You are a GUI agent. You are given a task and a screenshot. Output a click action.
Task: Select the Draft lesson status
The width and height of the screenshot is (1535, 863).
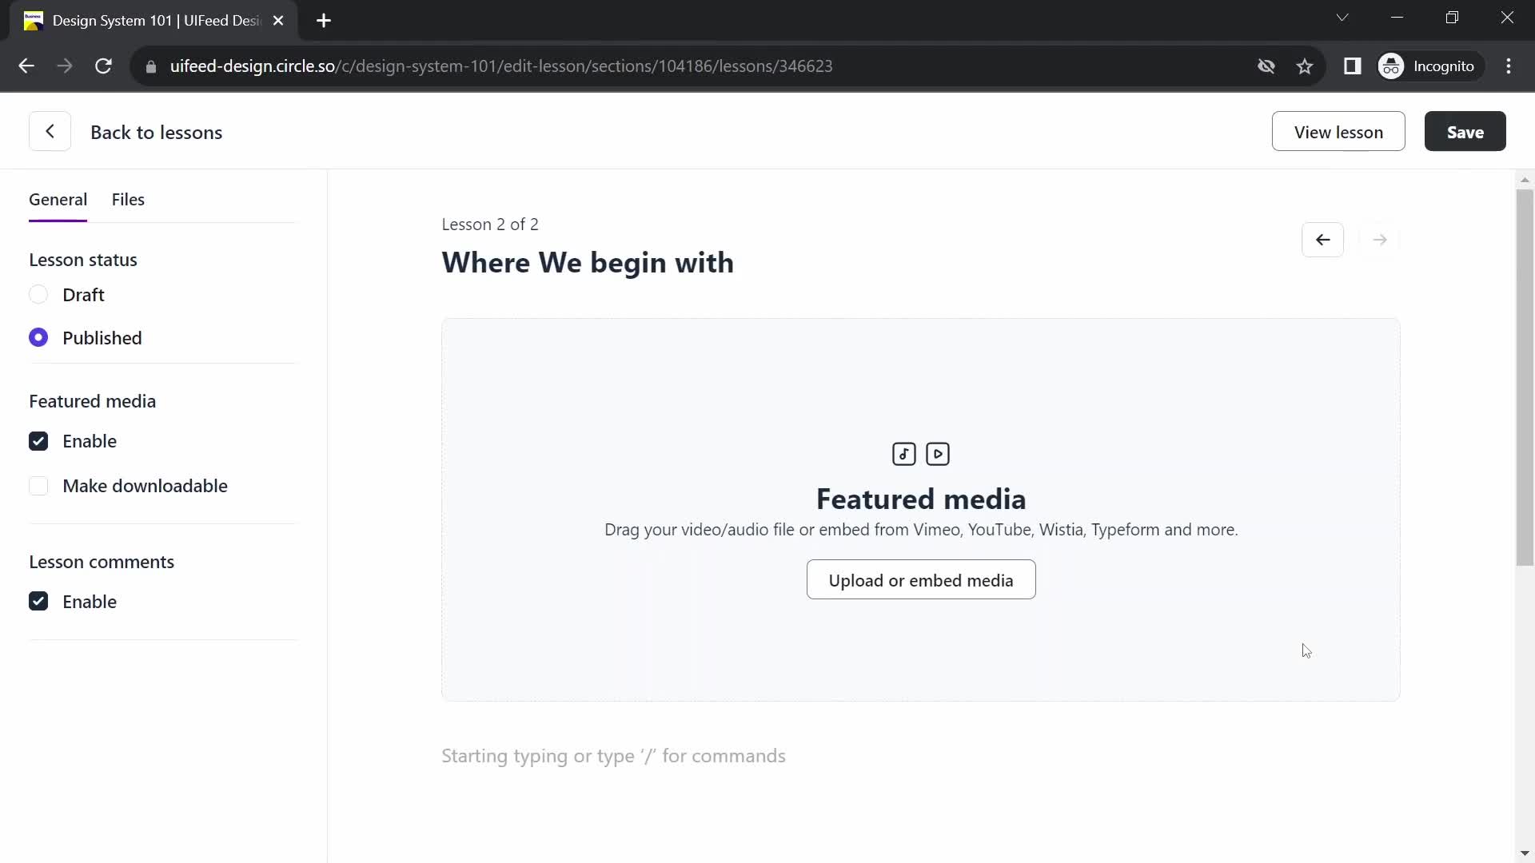point(39,294)
